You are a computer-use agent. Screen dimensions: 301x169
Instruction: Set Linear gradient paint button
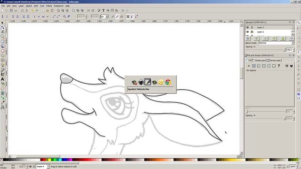[x=259, y=66]
